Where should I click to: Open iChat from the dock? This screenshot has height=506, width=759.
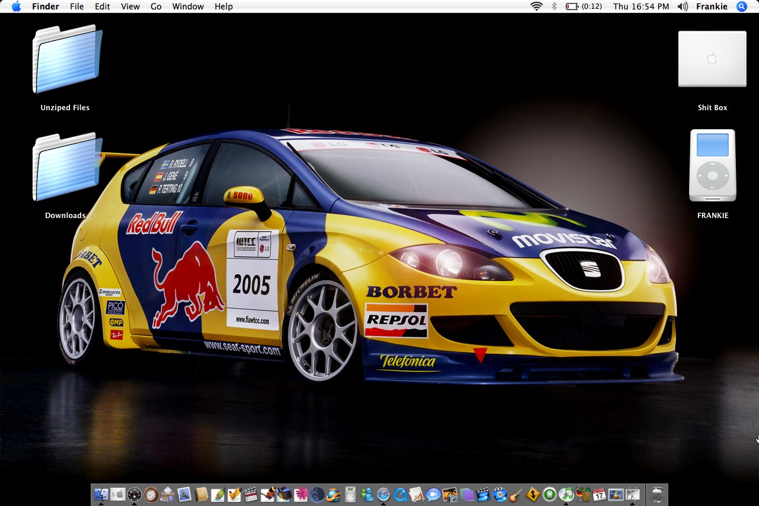pos(433,494)
